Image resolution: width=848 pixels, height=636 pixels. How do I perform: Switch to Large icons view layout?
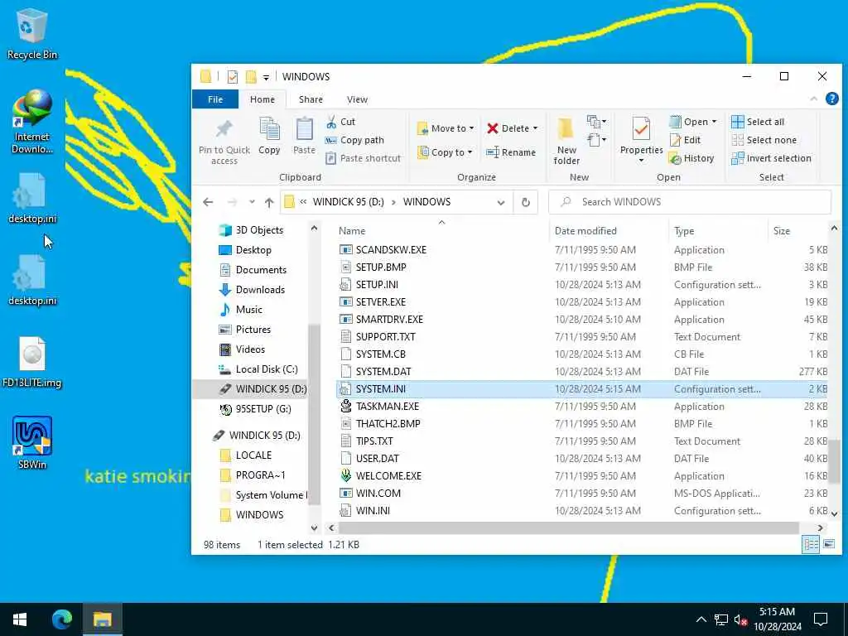tap(829, 545)
